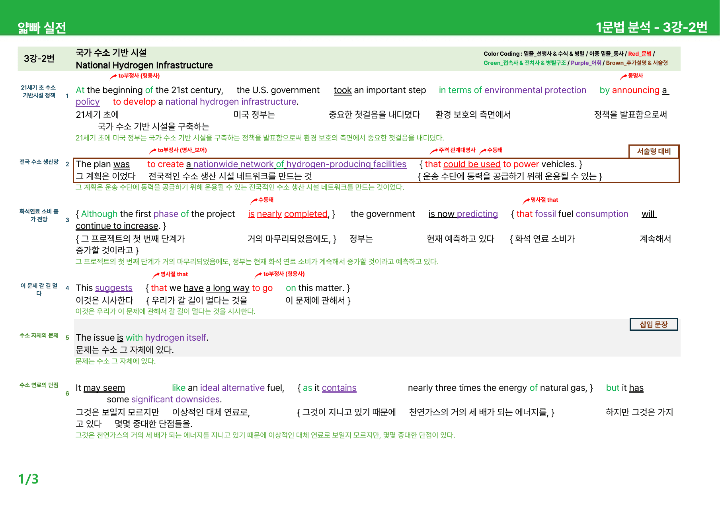Click the red phrase 'by announcing'

[x=629, y=90]
